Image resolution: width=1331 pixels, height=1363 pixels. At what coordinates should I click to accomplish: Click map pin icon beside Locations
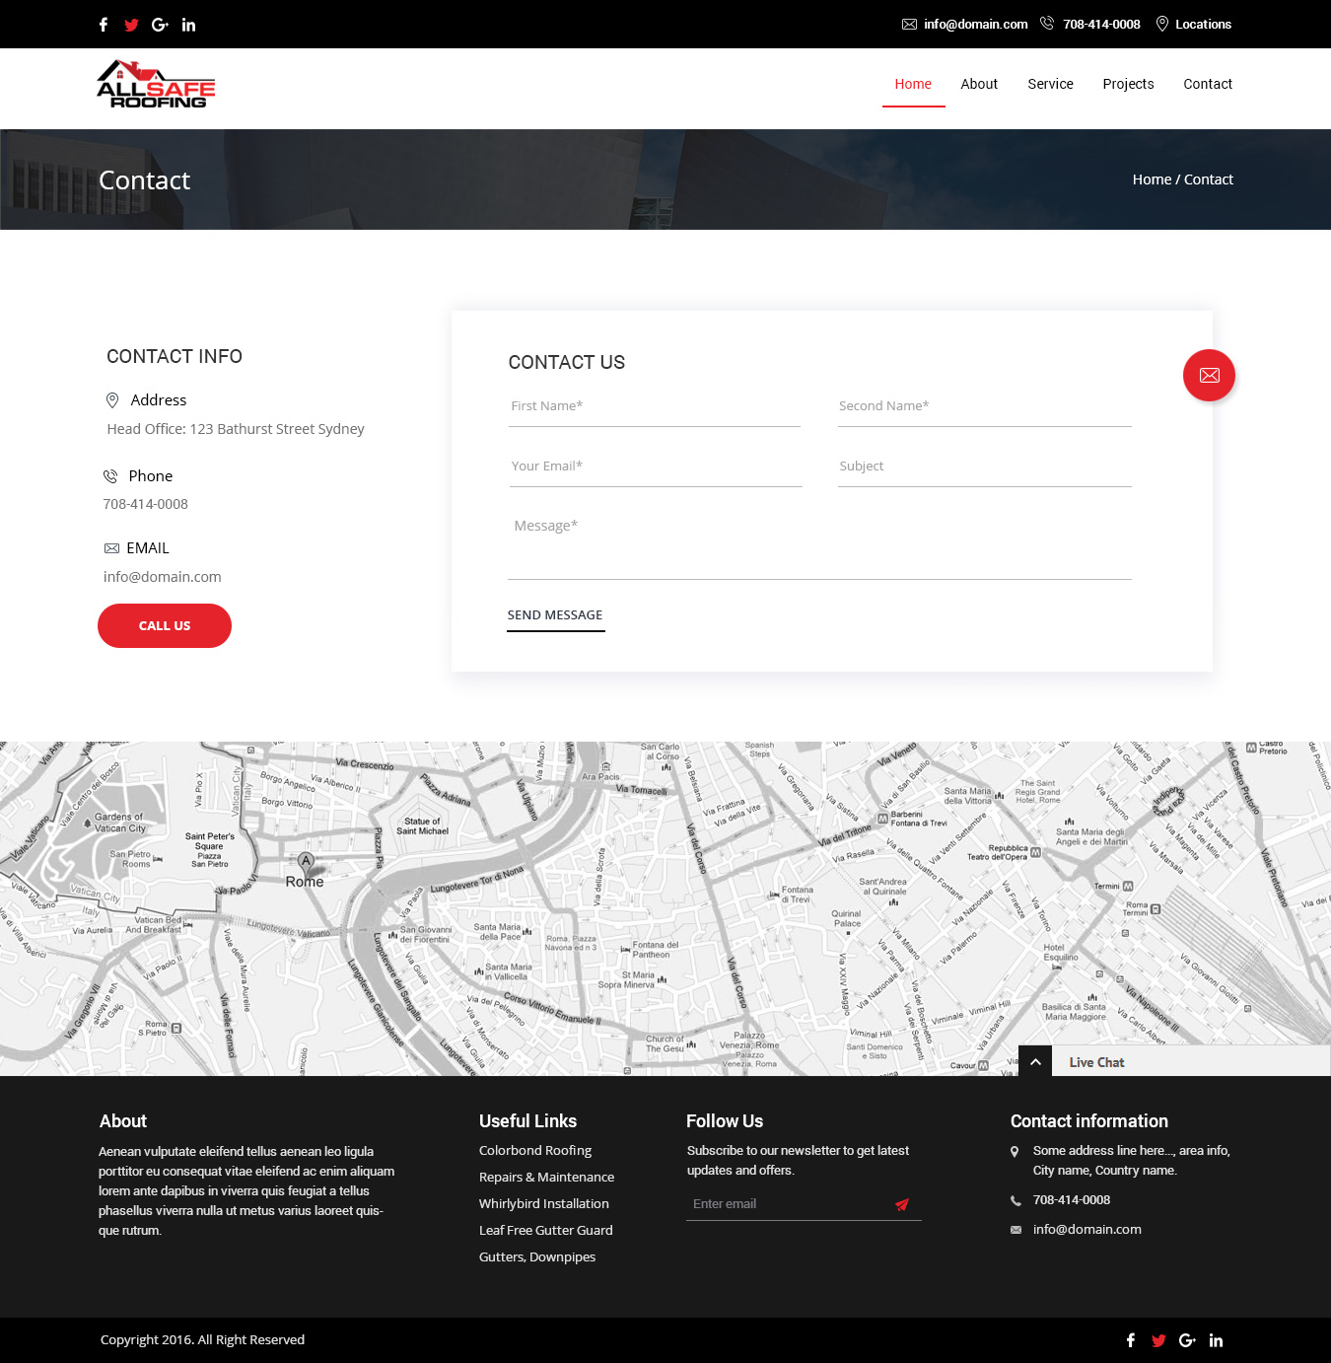[1162, 24]
